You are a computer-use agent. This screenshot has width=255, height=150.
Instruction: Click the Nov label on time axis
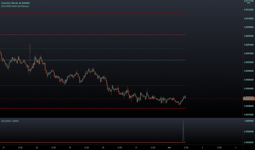pos(169,148)
